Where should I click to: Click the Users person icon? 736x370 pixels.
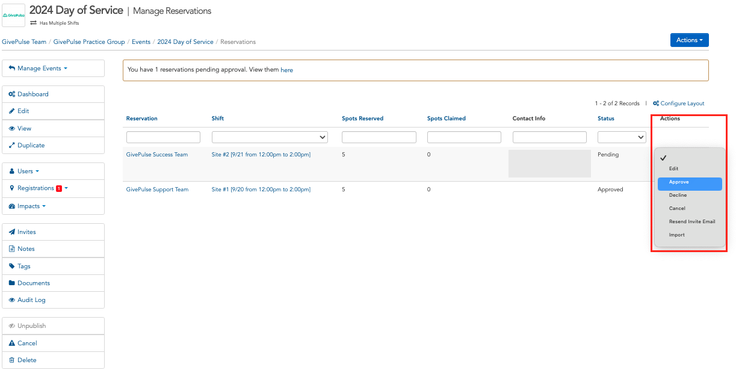(12, 171)
